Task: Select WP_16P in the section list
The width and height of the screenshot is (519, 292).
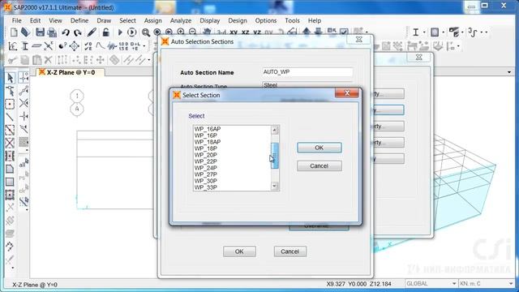Action: (x=206, y=135)
